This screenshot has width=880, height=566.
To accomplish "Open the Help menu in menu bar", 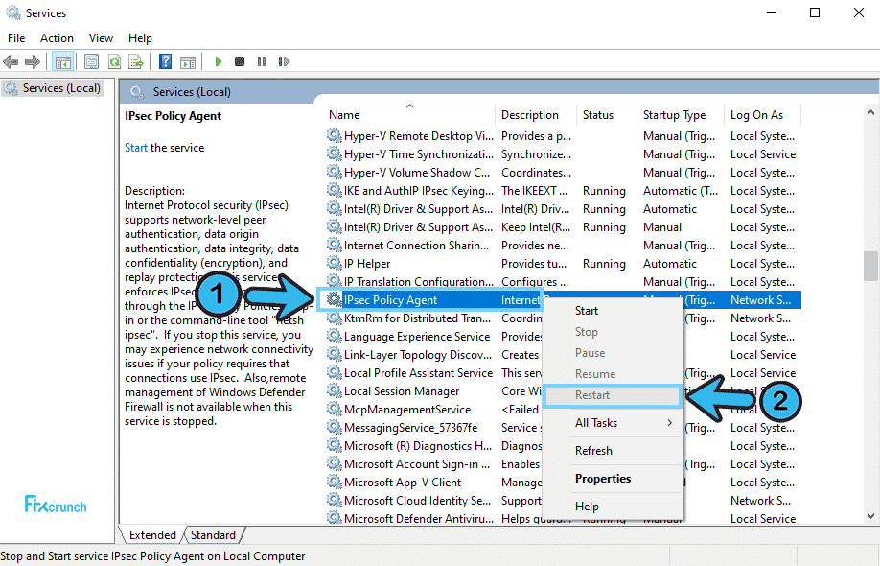I will [x=140, y=38].
